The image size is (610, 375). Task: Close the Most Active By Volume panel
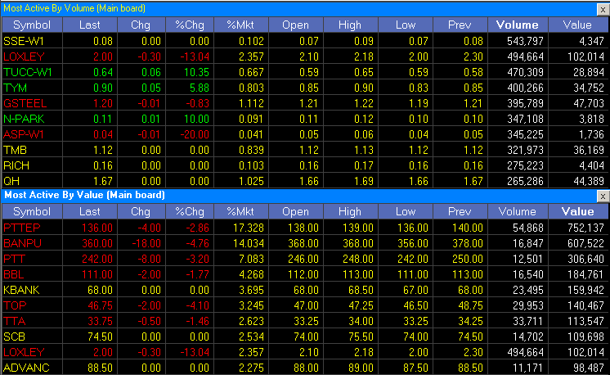tap(603, 9)
